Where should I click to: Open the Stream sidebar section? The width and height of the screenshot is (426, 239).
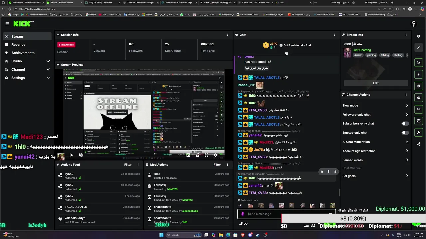coord(27,36)
